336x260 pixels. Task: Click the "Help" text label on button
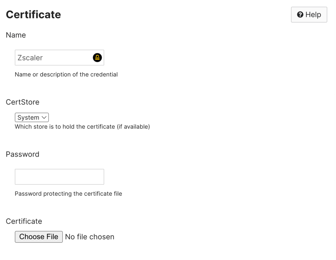313,15
